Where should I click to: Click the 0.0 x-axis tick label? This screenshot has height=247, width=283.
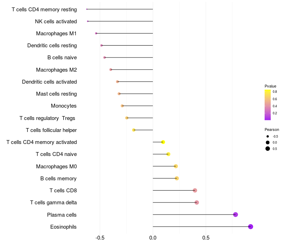[x=153, y=238]
